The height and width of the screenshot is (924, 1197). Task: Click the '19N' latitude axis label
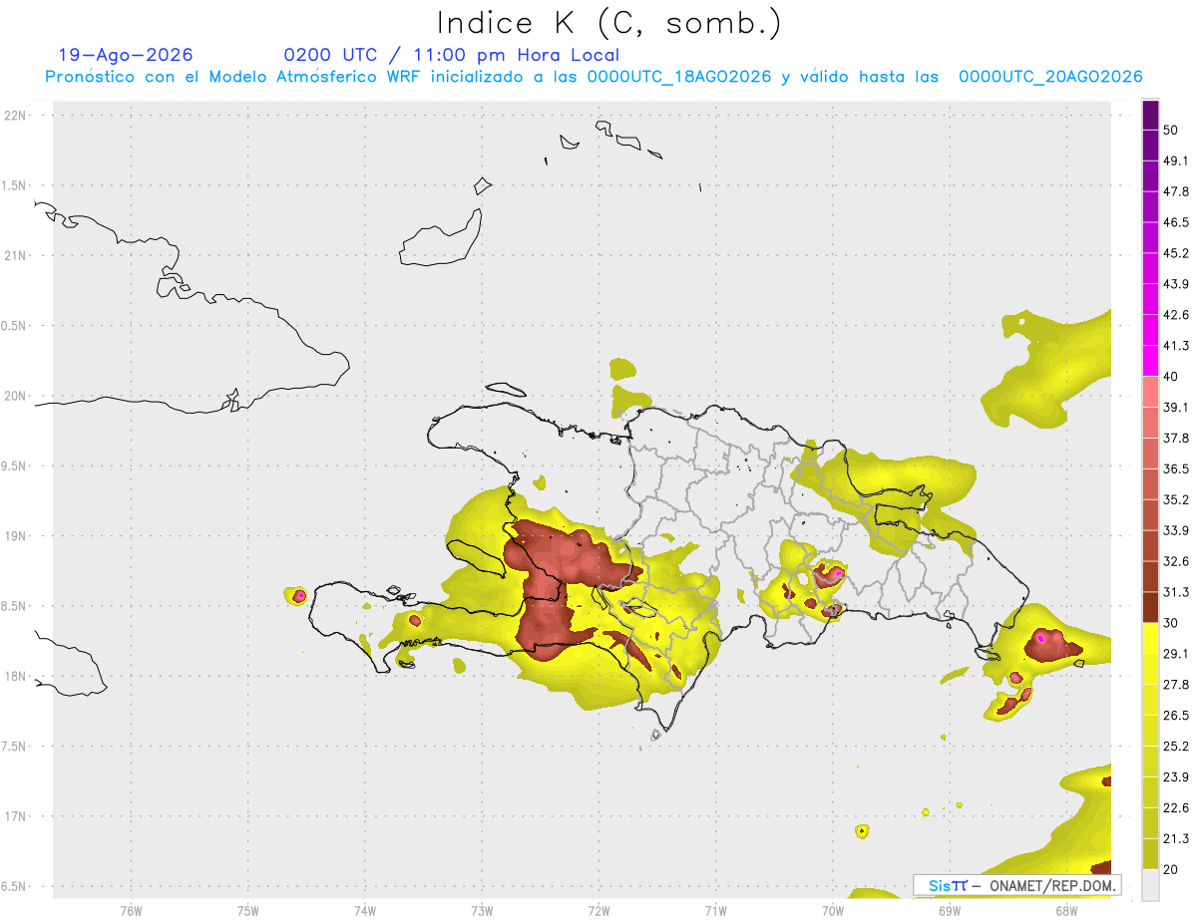click(x=17, y=535)
